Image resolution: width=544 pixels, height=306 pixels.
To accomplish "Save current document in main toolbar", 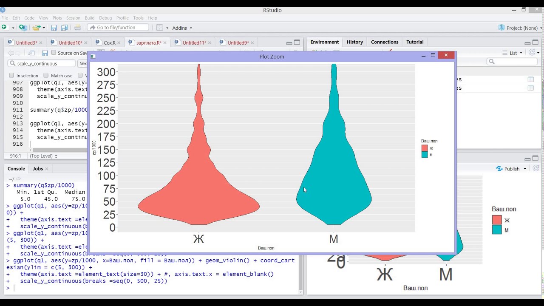I will click(54, 28).
